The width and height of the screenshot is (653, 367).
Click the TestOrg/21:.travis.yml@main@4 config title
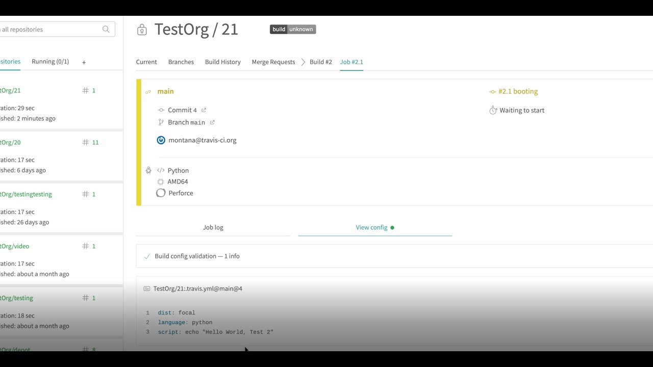[198, 289]
